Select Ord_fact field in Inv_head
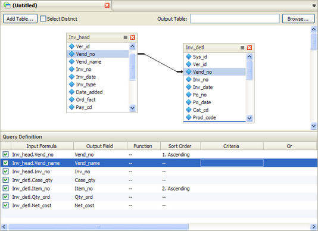 (98, 99)
